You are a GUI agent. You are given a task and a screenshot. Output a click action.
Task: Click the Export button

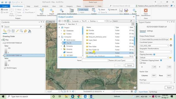click(169, 87)
